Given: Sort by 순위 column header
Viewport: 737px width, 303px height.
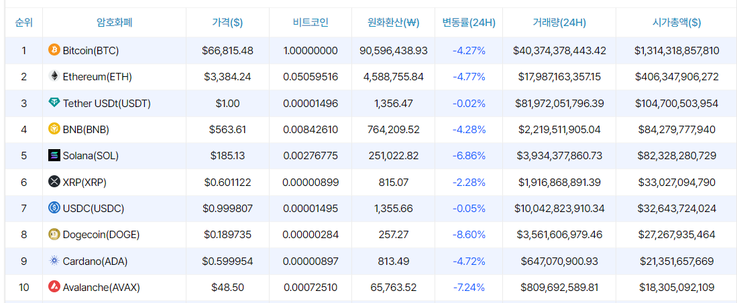Looking at the screenshot, I should (x=24, y=22).
